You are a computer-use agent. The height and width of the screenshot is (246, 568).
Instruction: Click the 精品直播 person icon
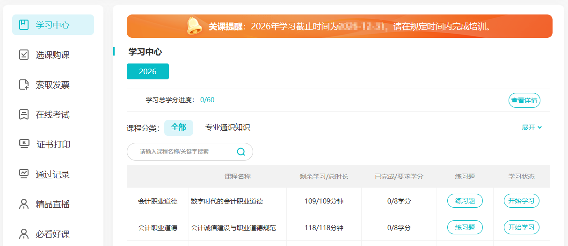tap(24, 204)
